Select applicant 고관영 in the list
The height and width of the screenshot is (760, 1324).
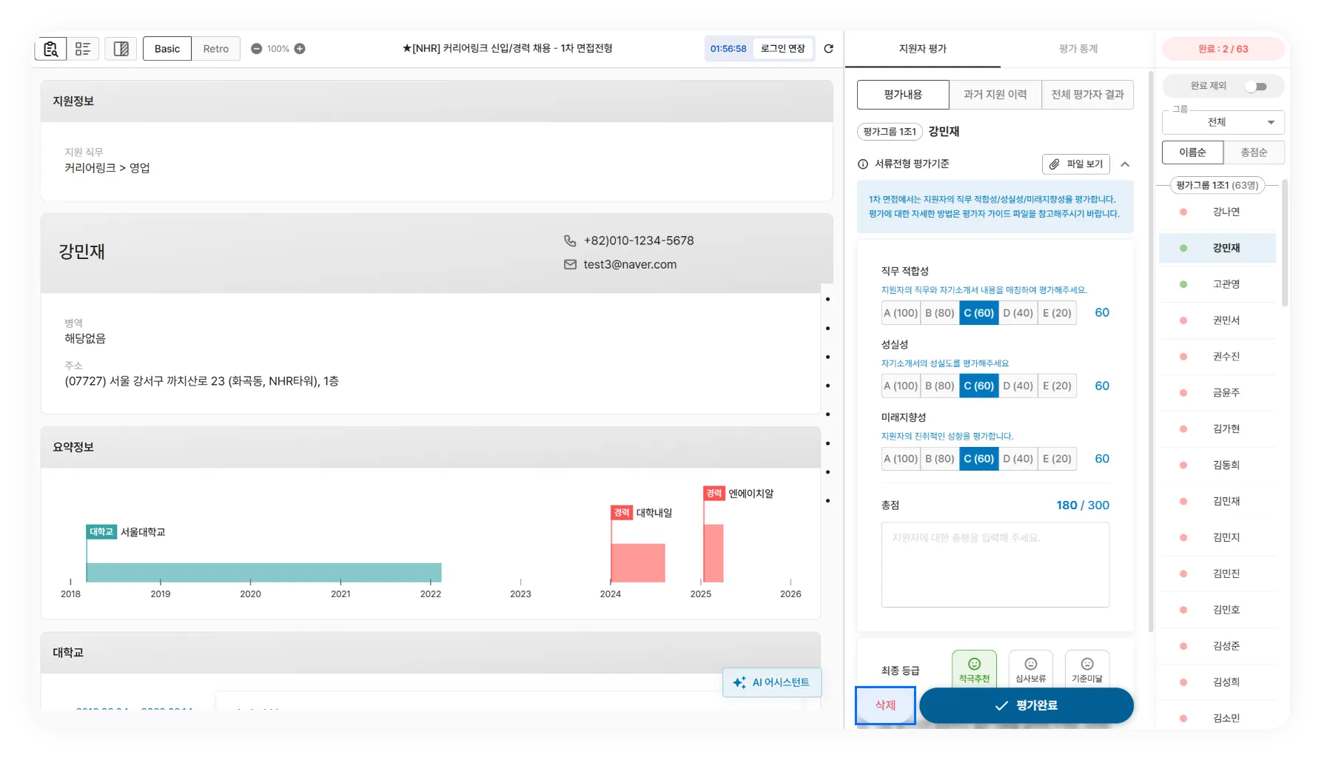coord(1217,284)
